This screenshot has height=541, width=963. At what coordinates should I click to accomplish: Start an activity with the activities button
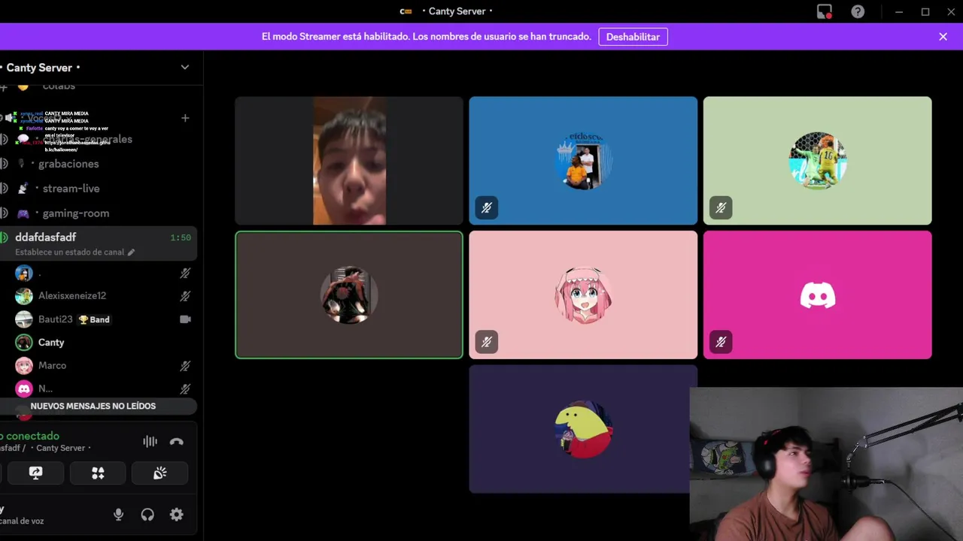pyautogui.click(x=98, y=473)
